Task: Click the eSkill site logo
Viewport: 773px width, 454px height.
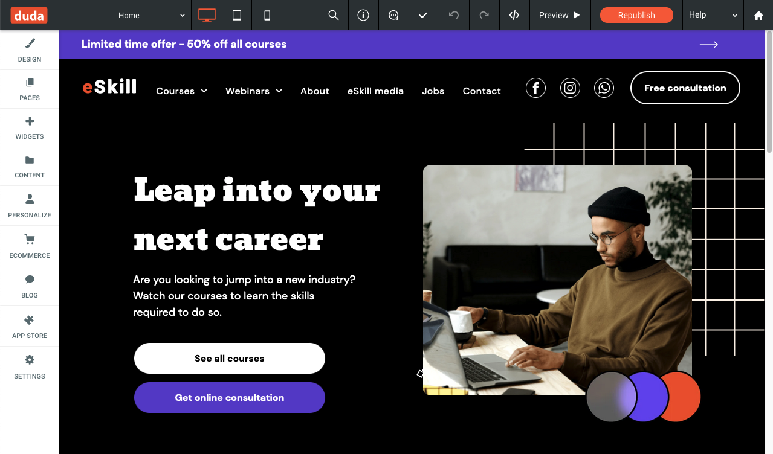Action: pos(109,87)
